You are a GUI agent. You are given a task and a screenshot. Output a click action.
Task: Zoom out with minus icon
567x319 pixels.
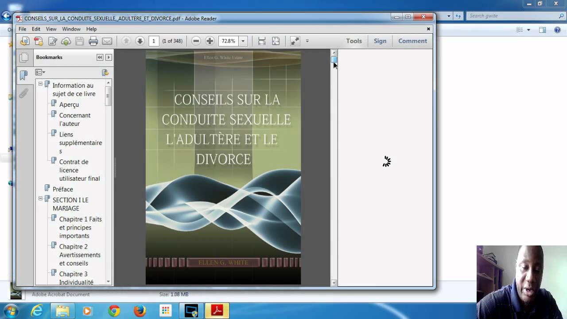point(196,41)
